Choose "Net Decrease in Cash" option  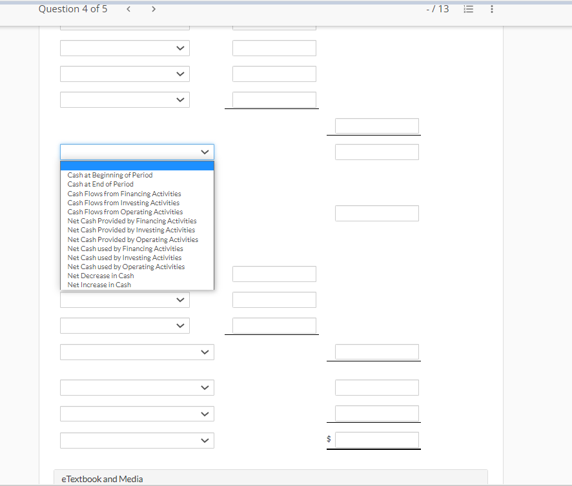pos(100,276)
